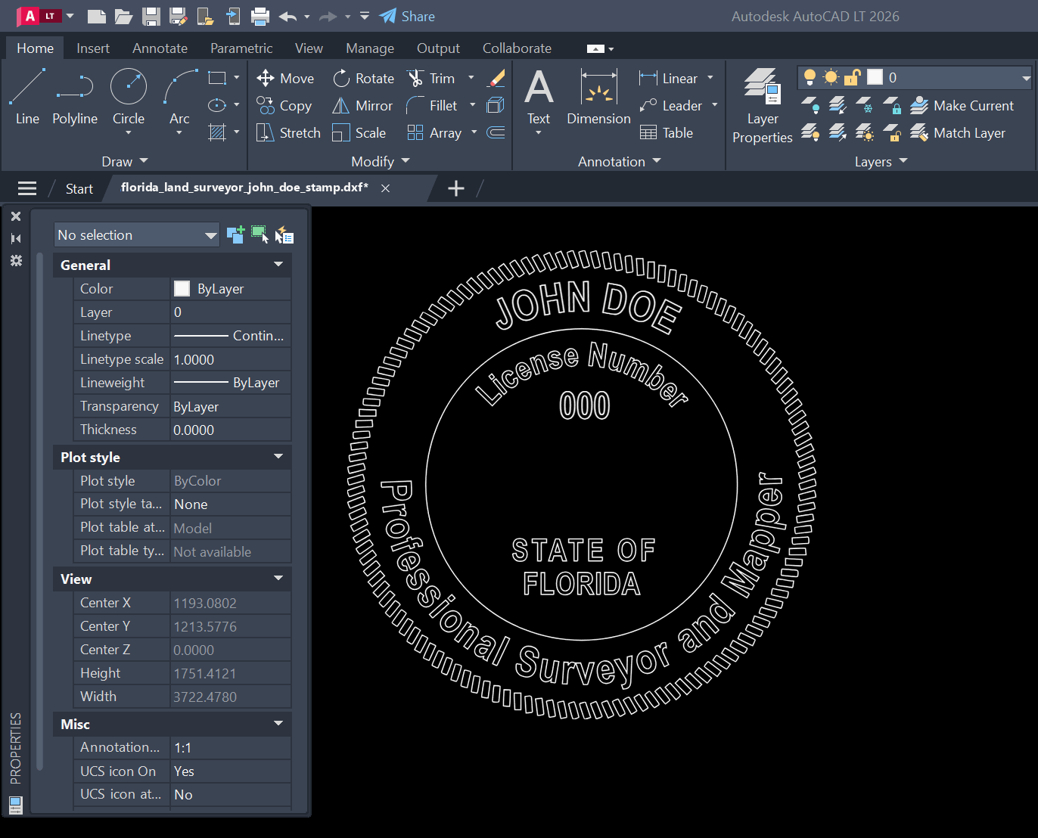Click the Select Objects icon in Properties
This screenshot has width=1038, height=838.
coord(259,234)
